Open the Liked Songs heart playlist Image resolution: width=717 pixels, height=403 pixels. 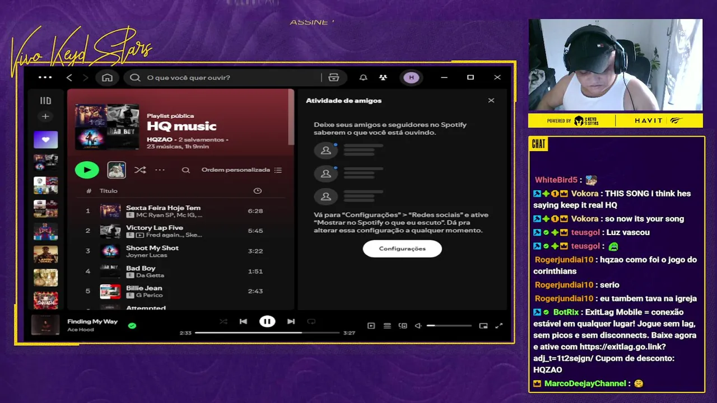point(45,139)
